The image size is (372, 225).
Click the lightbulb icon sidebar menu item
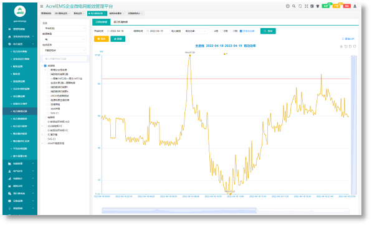9,208
